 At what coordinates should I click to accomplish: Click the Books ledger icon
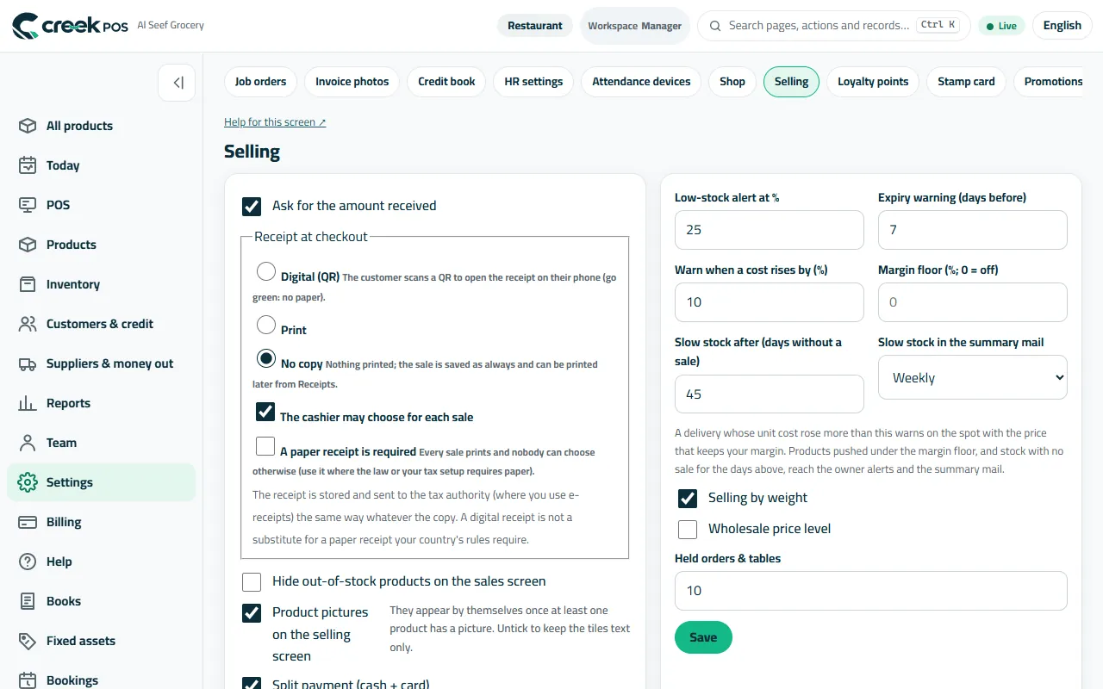28,601
